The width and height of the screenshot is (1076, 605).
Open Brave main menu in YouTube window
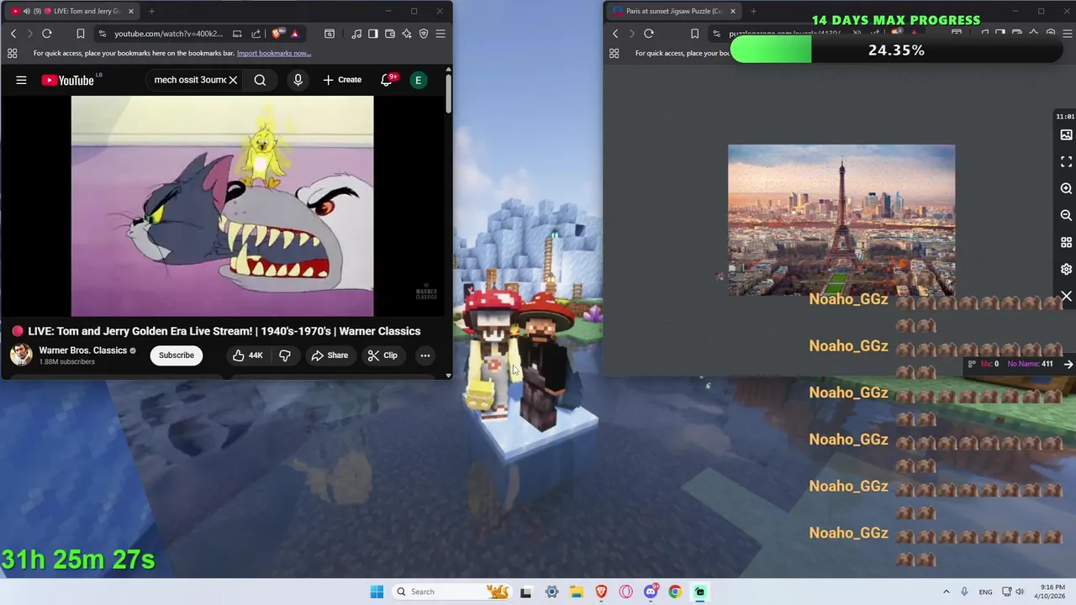coord(440,34)
